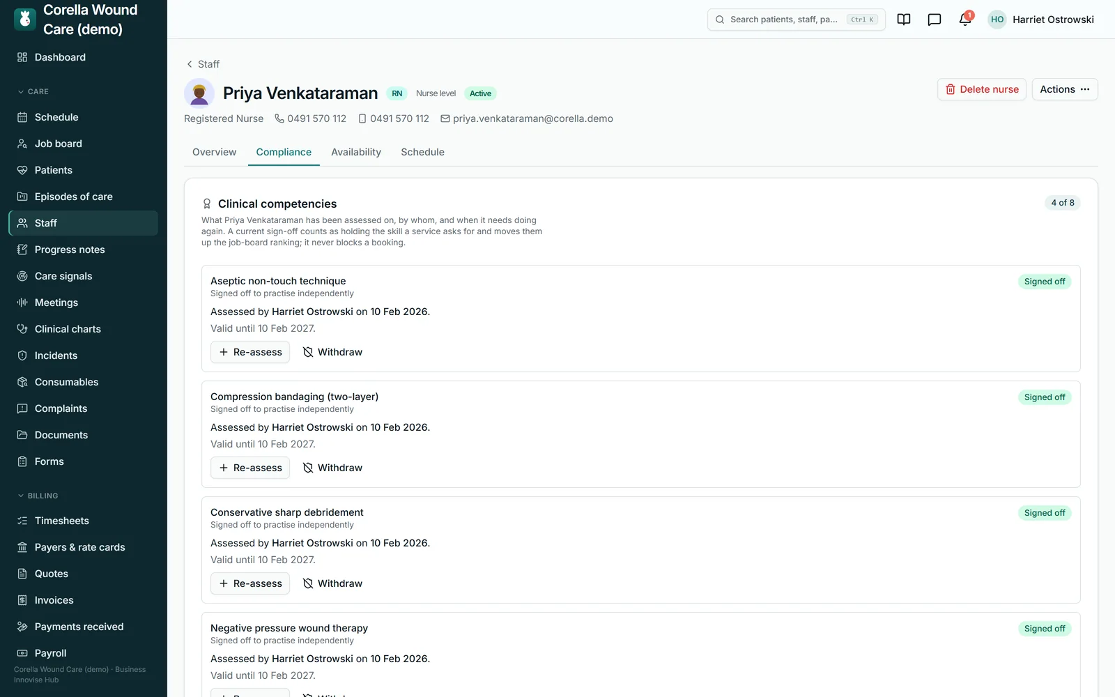The width and height of the screenshot is (1115, 697).
Task: Open the Schedule tab on nurse profile
Action: click(x=422, y=152)
